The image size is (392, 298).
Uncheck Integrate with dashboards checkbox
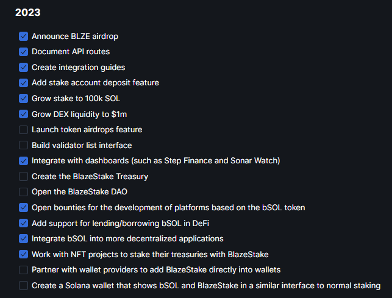click(x=23, y=161)
